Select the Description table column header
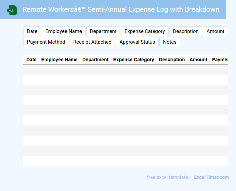Screen dimensions: 236x191 click(x=172, y=60)
